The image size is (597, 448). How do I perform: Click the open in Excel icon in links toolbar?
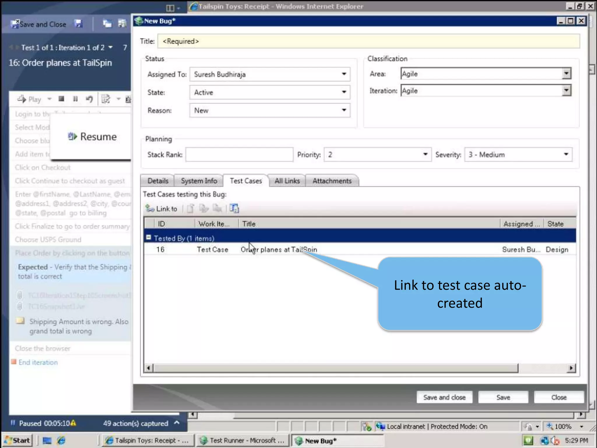click(234, 209)
